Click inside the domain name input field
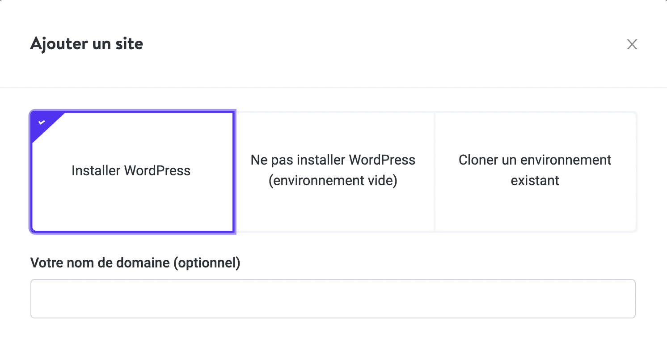The image size is (667, 339). point(333,298)
